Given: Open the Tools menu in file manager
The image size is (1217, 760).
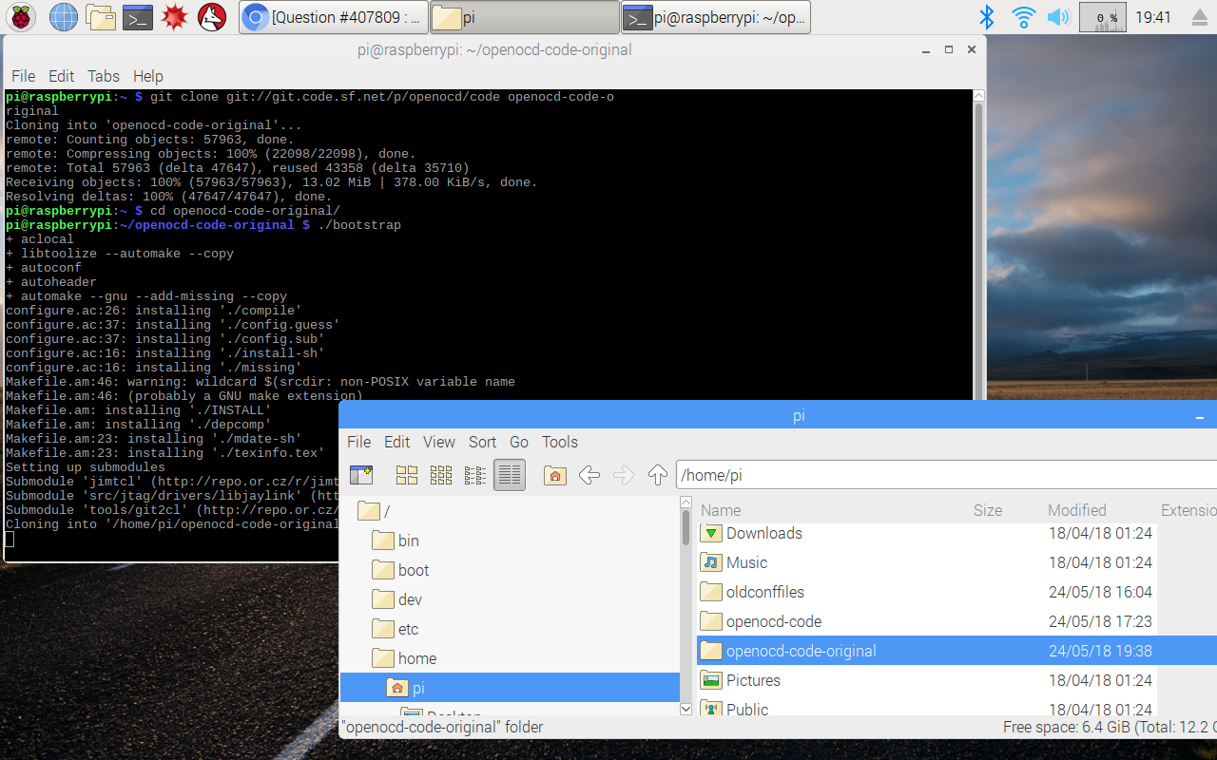Looking at the screenshot, I should click(x=559, y=442).
